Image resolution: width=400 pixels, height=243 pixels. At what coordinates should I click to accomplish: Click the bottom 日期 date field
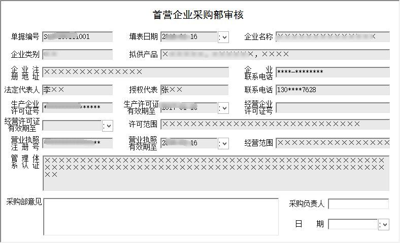coord(353,224)
